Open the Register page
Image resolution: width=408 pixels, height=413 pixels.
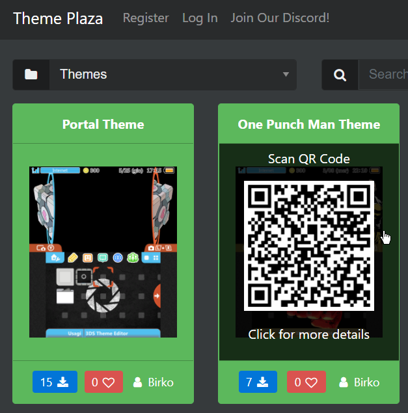(146, 18)
